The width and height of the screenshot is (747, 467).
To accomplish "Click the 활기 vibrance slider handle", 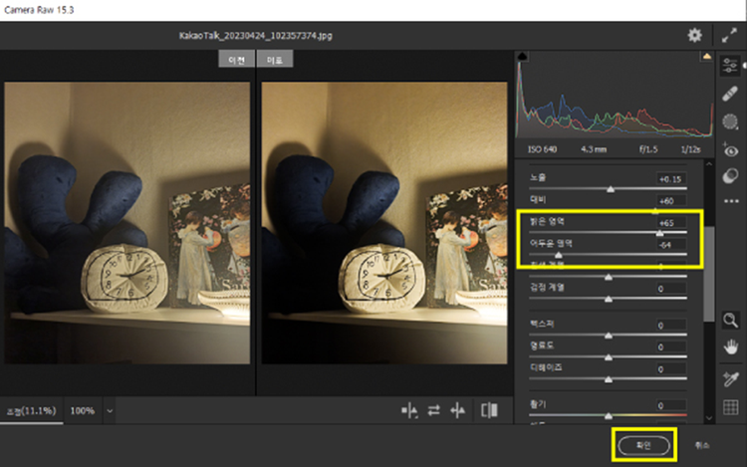I will tap(609, 416).
